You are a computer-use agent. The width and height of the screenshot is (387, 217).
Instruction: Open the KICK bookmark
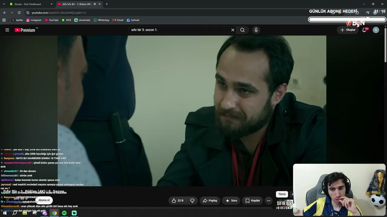tap(67, 20)
